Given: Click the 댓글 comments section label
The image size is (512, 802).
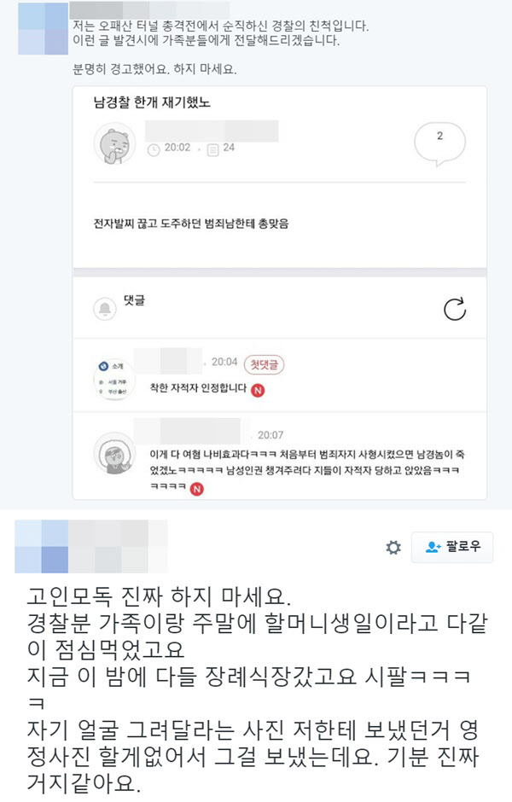Looking at the screenshot, I should coord(134,300).
